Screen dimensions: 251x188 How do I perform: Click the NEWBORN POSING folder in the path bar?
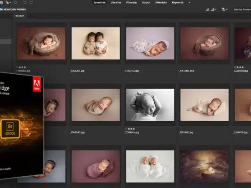pos(13,9)
